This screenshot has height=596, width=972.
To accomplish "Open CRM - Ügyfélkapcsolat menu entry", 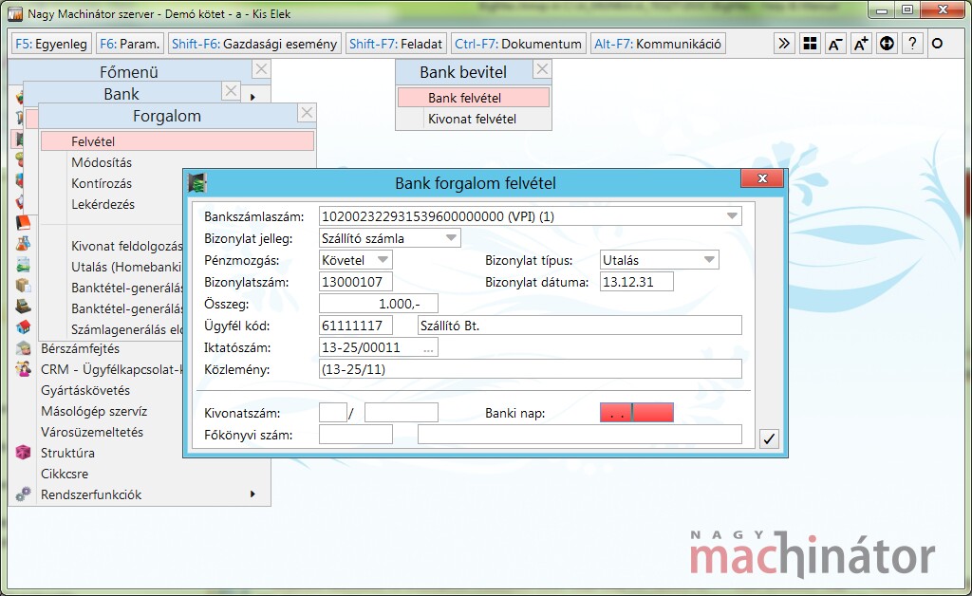I will tap(112, 369).
